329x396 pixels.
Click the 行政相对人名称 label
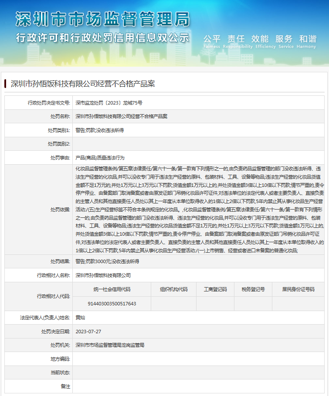(53, 275)
